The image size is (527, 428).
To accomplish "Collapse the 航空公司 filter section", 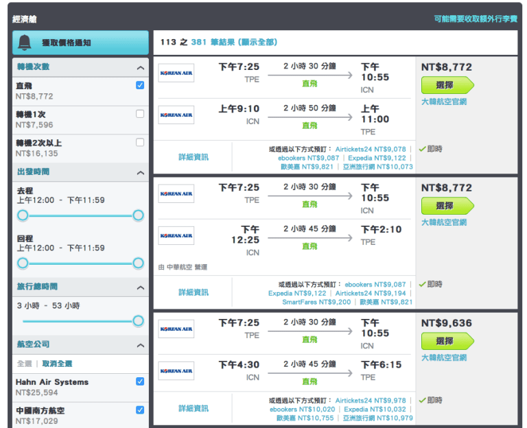I will tap(141, 346).
